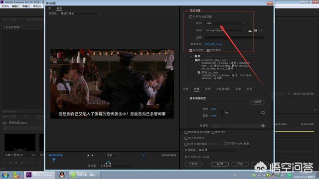Image resolution: width=319 pixels, height=179 pixels.
Task: Click the QQ penguin icon in taskbar
Action: [62, 175]
